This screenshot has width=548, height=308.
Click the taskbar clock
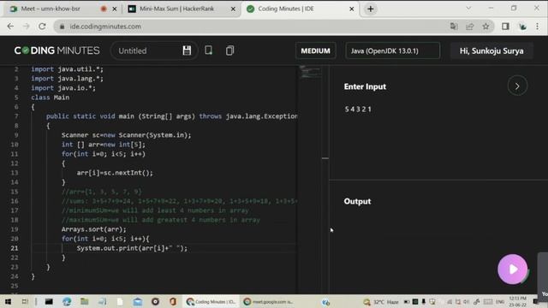tap(517, 301)
